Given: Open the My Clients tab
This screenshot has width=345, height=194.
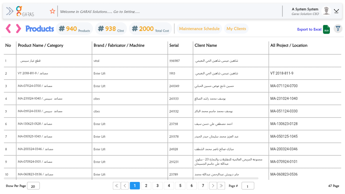Looking at the screenshot, I should pos(236,29).
